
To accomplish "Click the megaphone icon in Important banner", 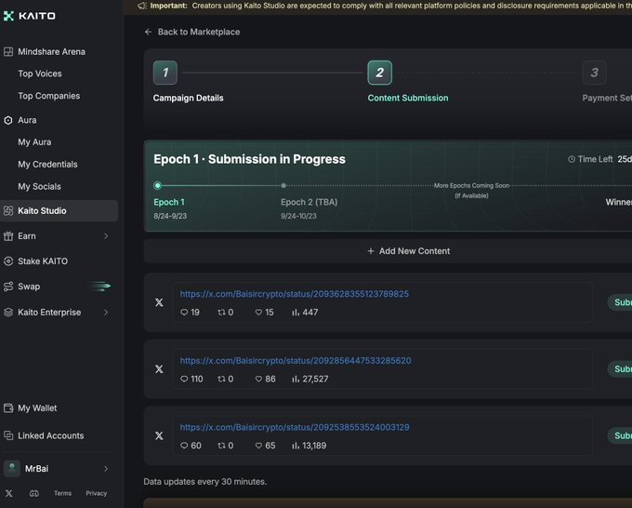I will 142,6.
